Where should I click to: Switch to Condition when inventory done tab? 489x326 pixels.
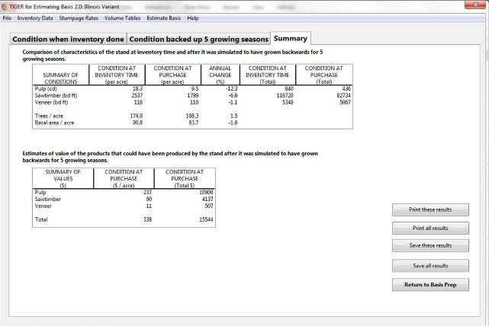[x=68, y=38]
